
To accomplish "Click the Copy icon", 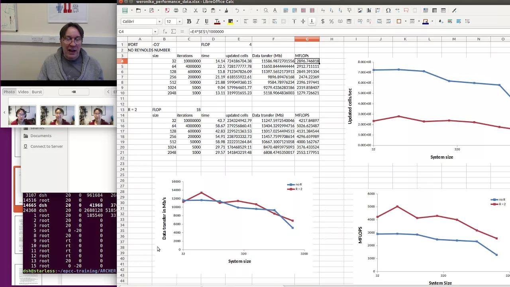I will point(204,10).
